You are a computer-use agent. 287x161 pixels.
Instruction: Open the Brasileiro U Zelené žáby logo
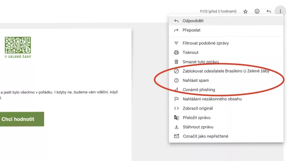(x=18, y=48)
